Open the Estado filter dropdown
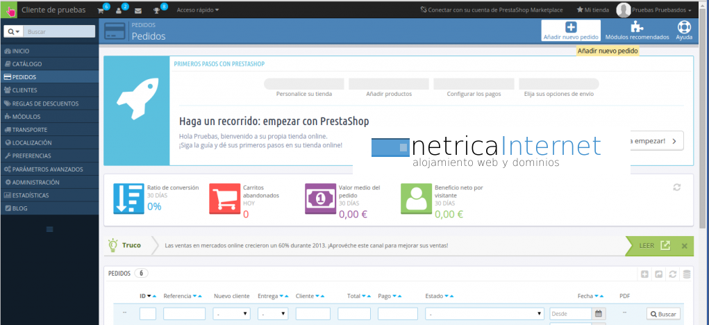The height and width of the screenshot is (325, 709). (x=485, y=314)
